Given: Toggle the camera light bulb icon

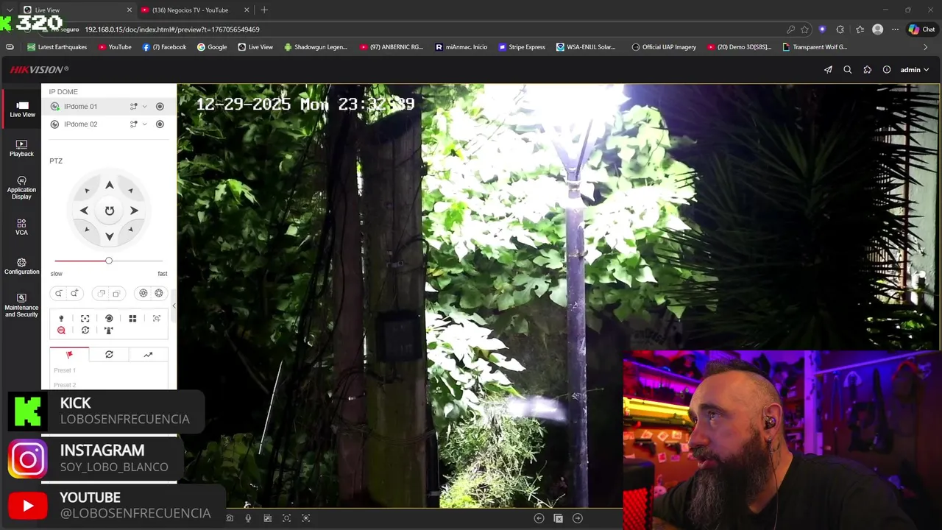Looking at the screenshot, I should [61, 319].
